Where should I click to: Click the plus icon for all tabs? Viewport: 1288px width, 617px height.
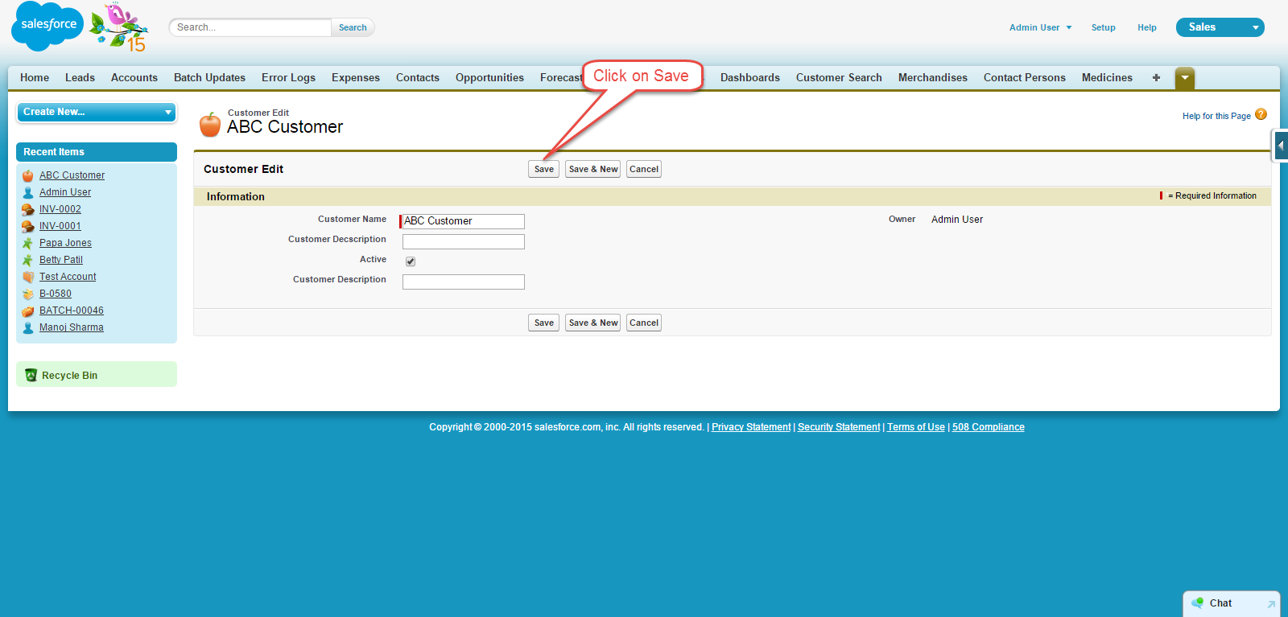click(x=1156, y=78)
